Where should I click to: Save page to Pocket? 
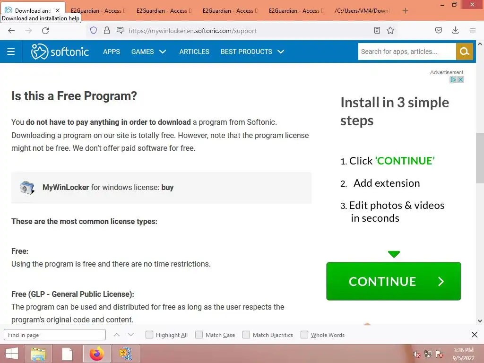tap(439, 30)
